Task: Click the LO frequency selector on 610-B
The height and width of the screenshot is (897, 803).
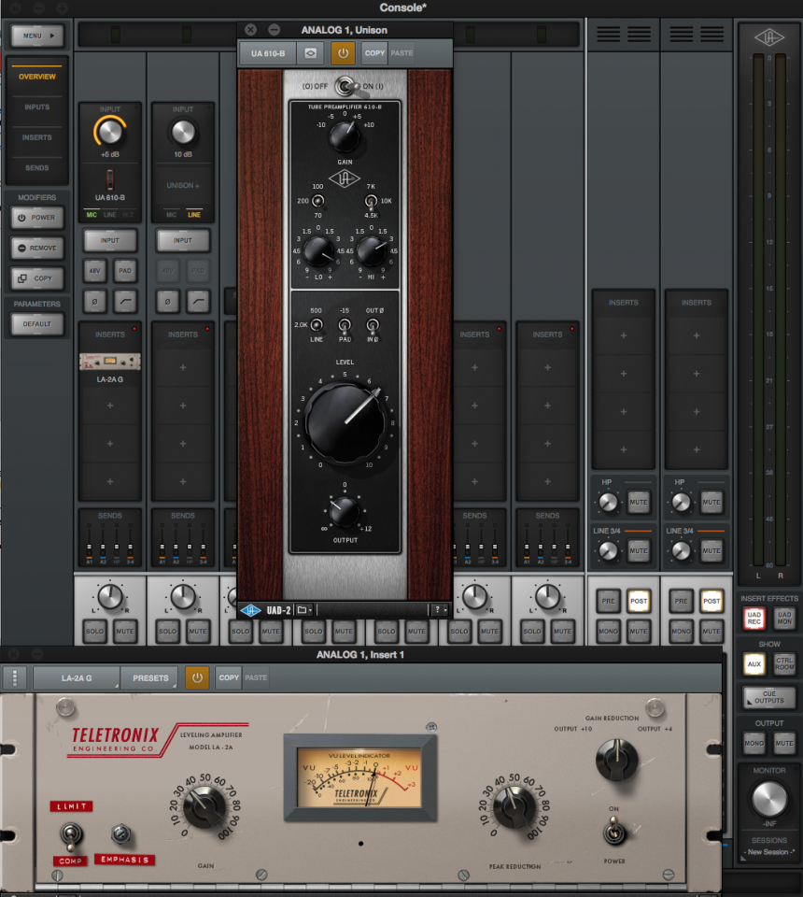Action: tap(317, 201)
